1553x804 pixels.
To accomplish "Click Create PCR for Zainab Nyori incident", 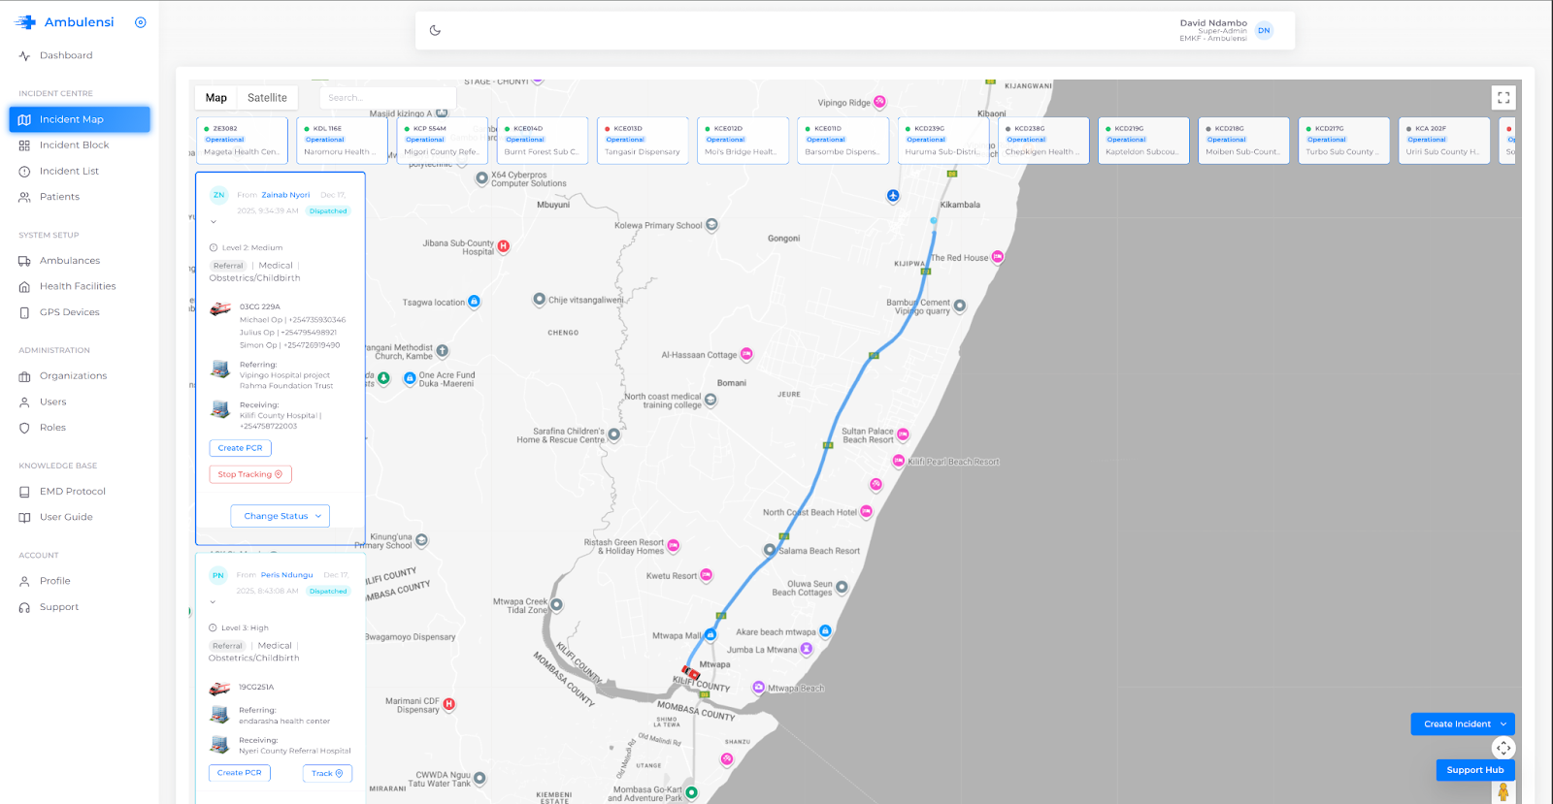I will click(240, 448).
